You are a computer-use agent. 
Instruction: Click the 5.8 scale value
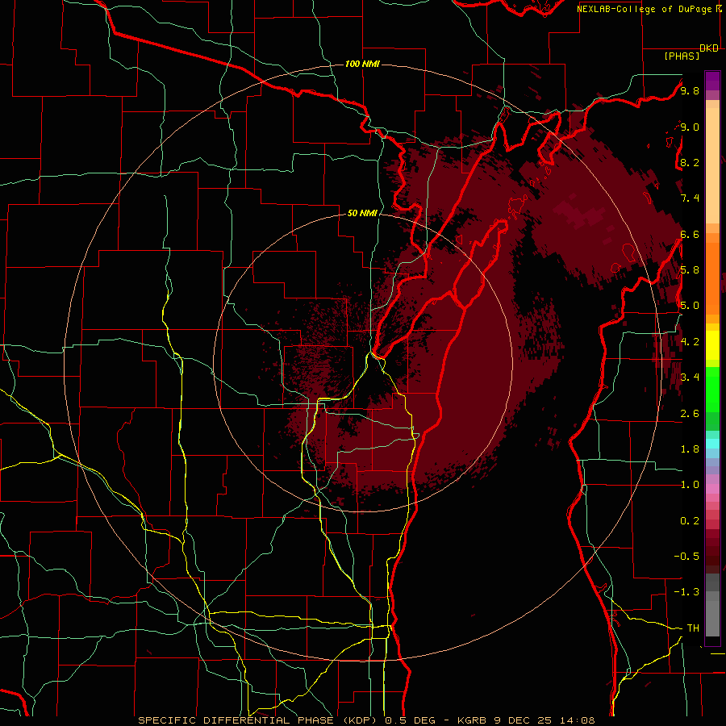coord(690,270)
